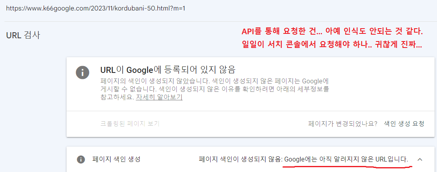This screenshot has height=172, width=437.
Task: Click the URL text at the top
Action: 96,8
